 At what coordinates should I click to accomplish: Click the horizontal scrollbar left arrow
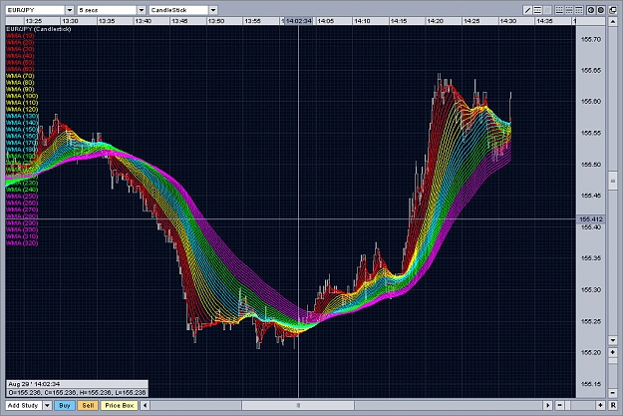145,405
